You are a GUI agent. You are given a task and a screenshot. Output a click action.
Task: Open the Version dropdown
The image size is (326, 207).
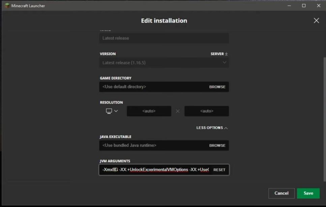(164, 63)
